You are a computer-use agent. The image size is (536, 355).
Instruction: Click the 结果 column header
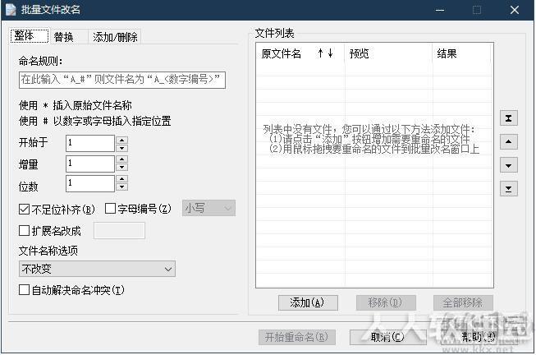462,53
